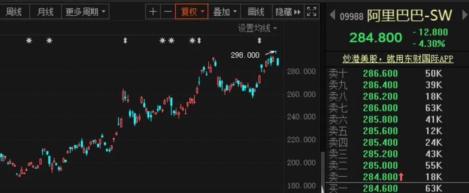Select the 卖七 price 286.000
The height and width of the screenshot is (193, 469).
click(x=380, y=108)
